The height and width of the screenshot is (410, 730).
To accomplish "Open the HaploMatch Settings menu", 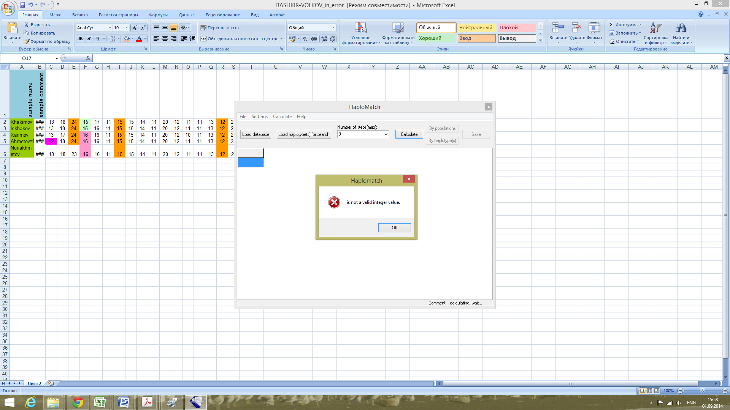I will coord(259,117).
